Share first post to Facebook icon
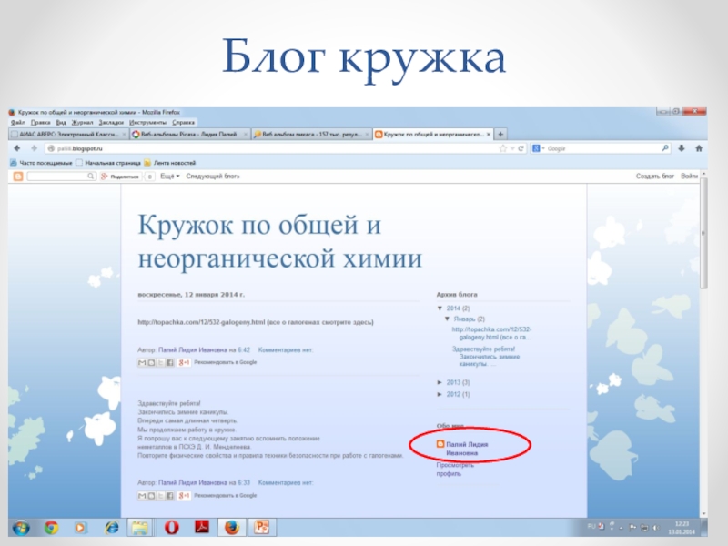Image resolution: width=728 pixels, height=546 pixels. coord(169,363)
